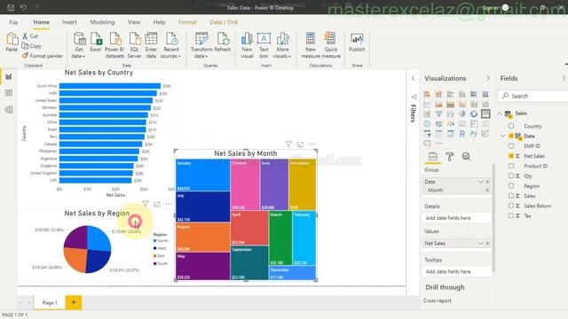The height and width of the screenshot is (319, 568).
Task: Click the highlighted Treemap visual icon
Action: (x=485, y=114)
